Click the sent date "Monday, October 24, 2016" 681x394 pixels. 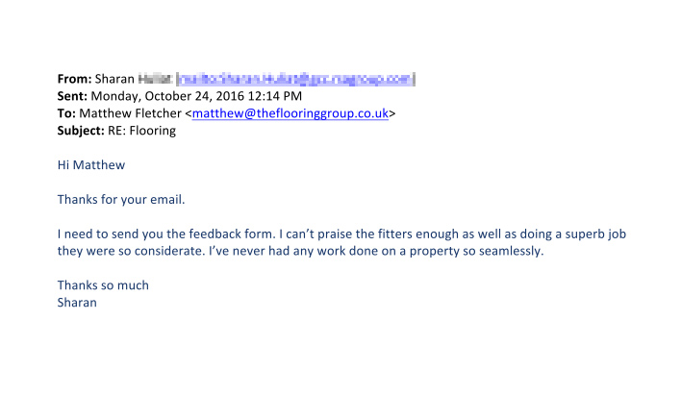point(163,96)
